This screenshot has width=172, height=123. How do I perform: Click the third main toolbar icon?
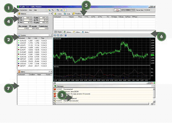pyautogui.click(x=58, y=10)
